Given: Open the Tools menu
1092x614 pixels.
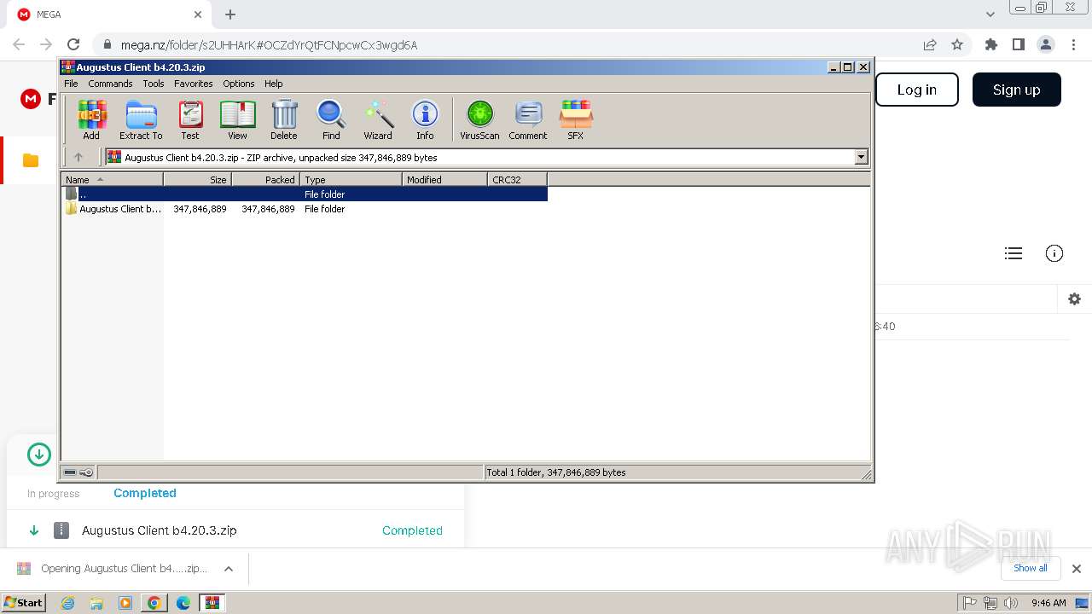Looking at the screenshot, I should click(x=154, y=84).
